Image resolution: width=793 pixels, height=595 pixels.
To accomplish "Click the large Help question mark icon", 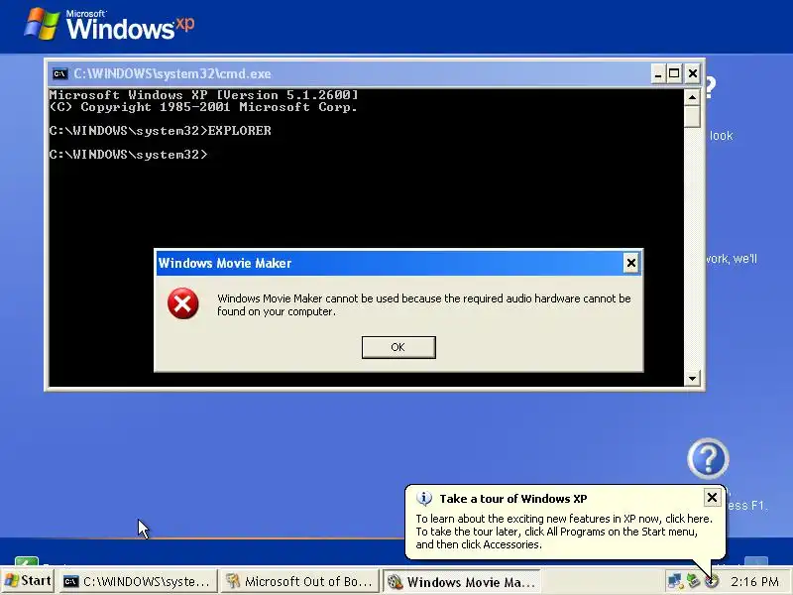I will [708, 459].
